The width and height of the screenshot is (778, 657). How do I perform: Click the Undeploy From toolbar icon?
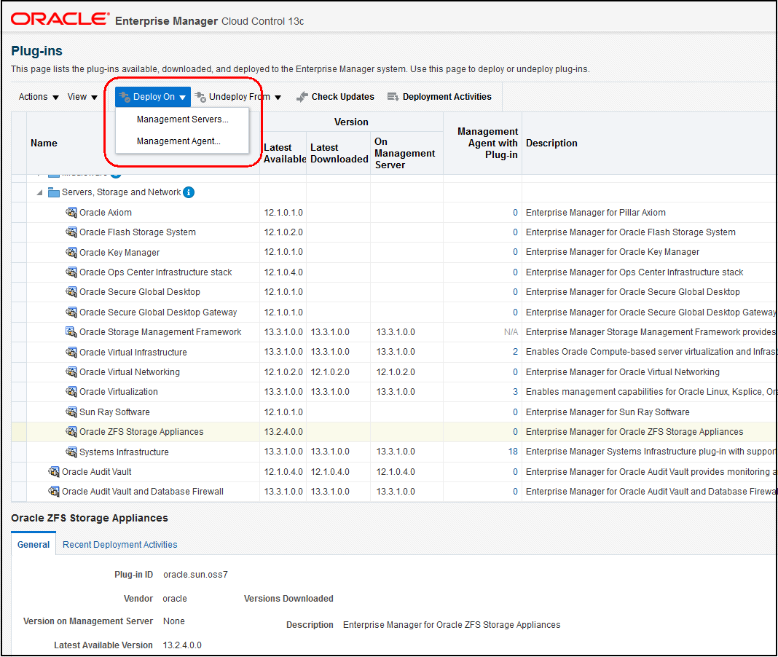200,97
